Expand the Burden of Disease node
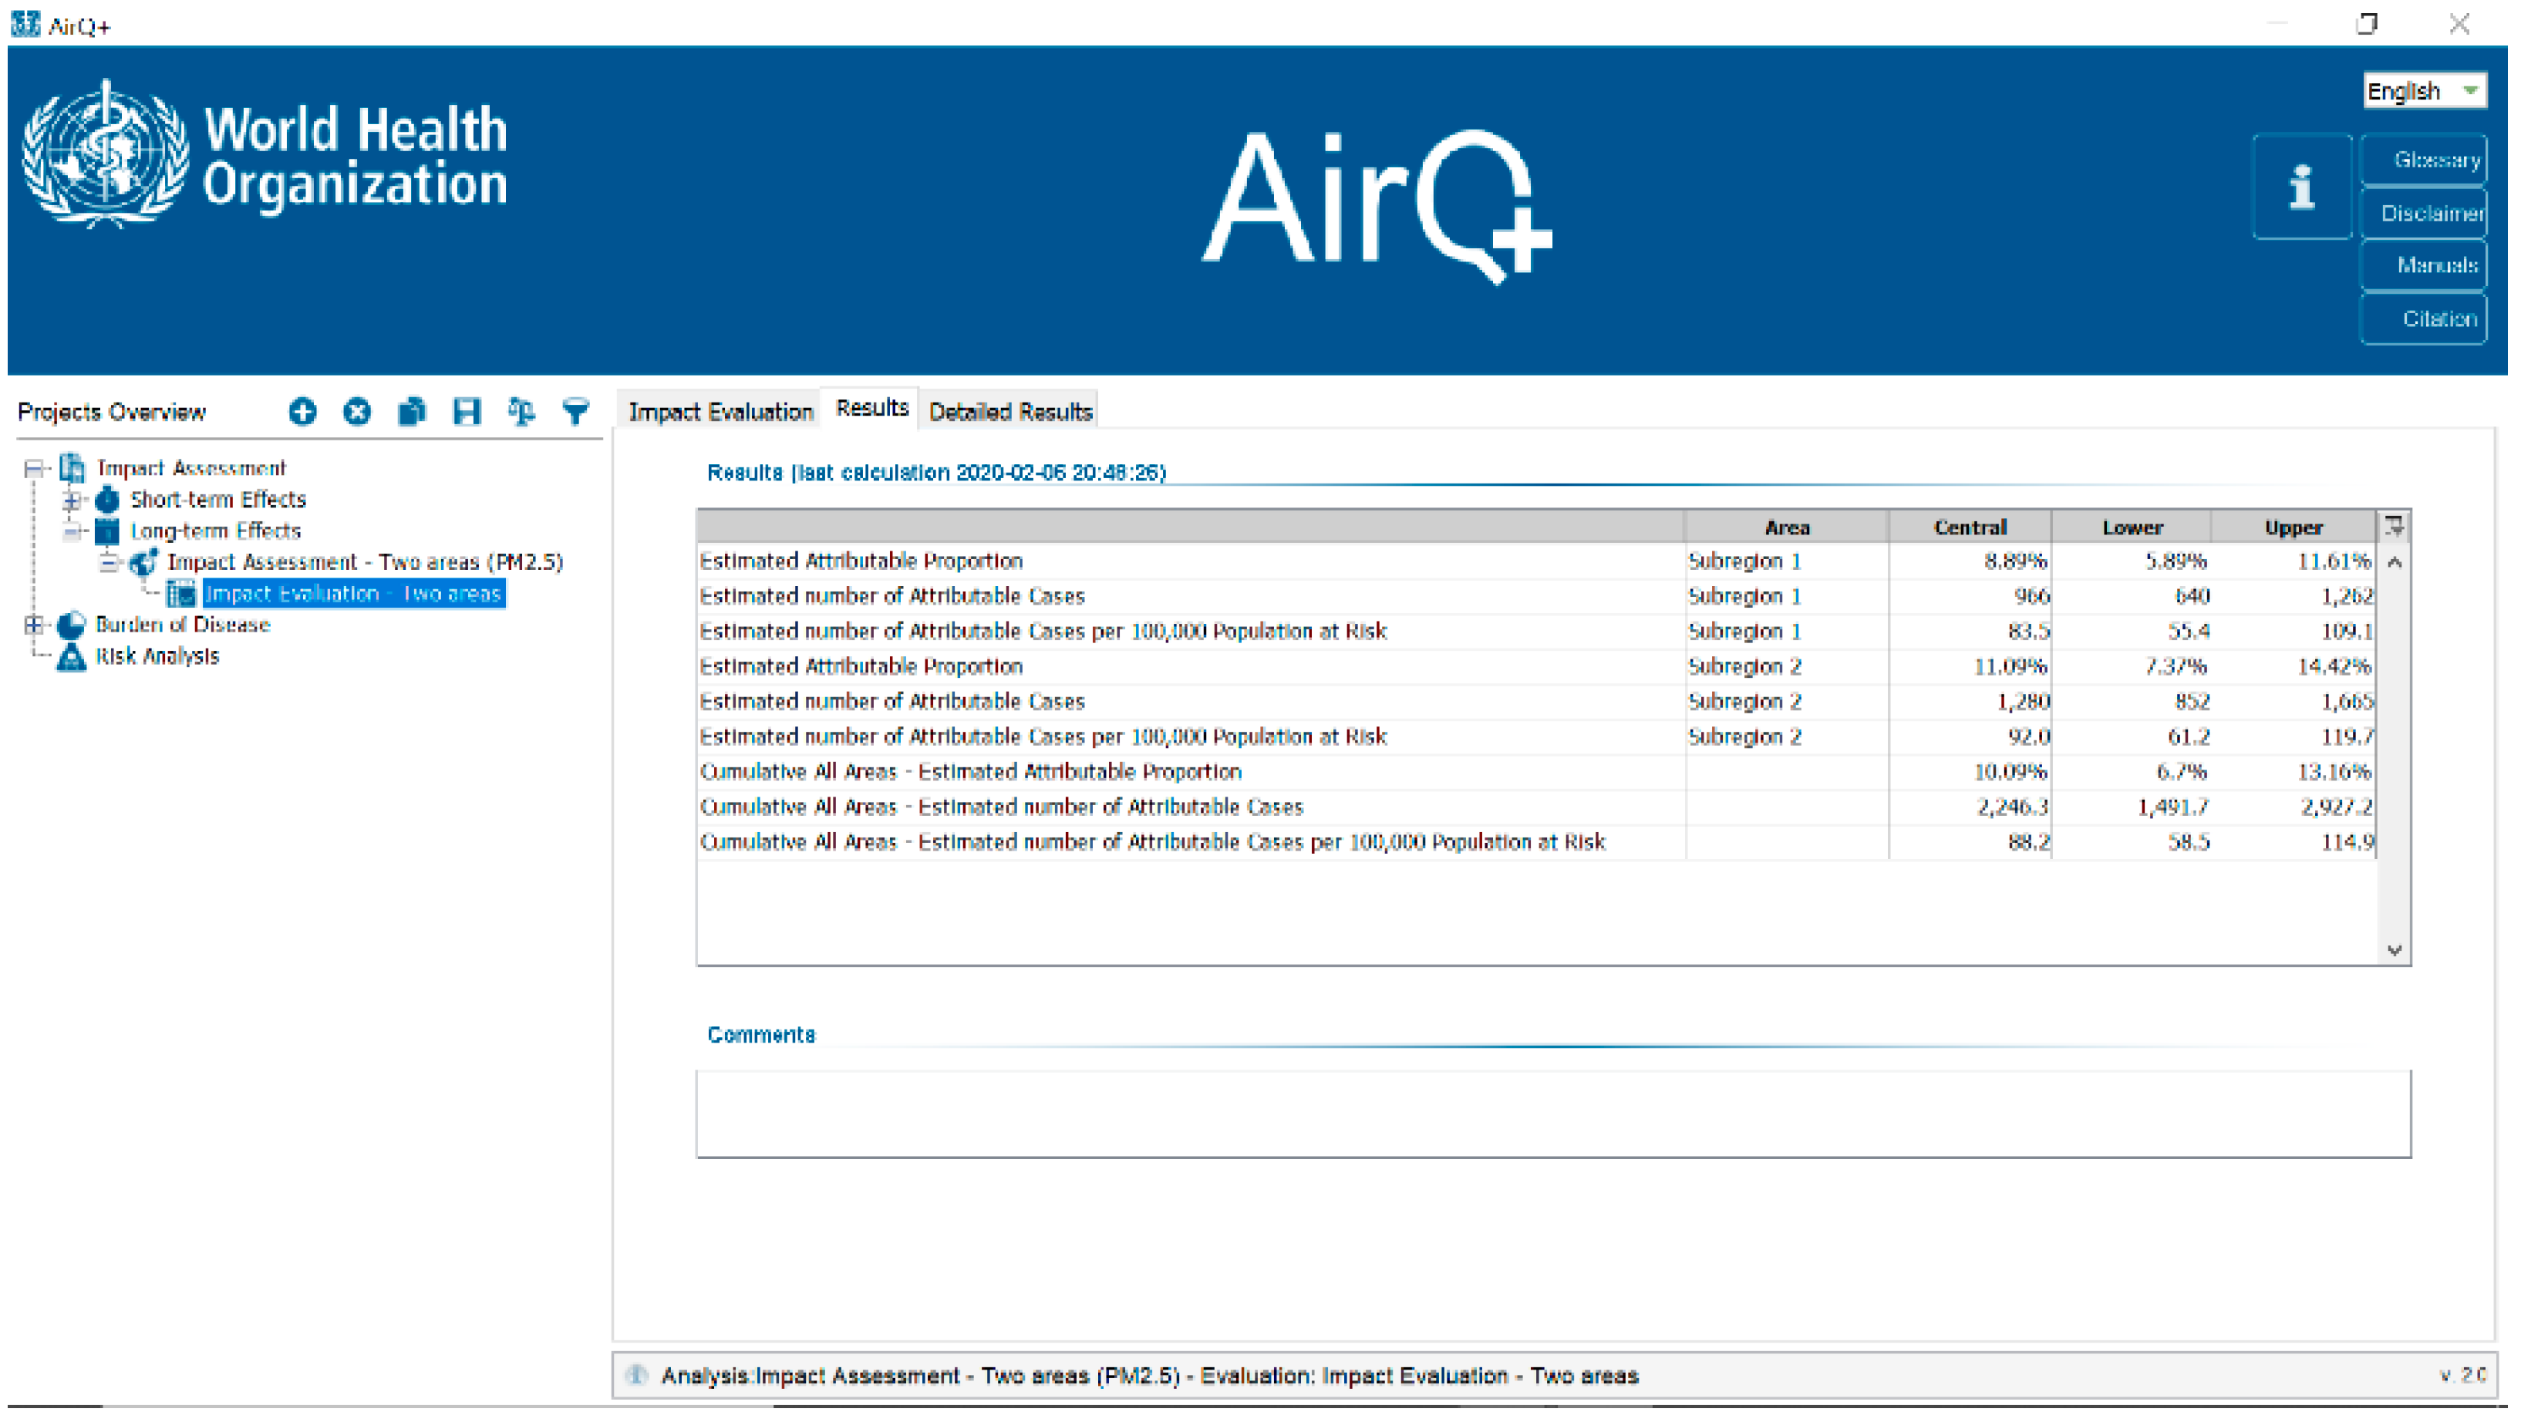Screen dimensions: 2521x1412 tap(34, 625)
